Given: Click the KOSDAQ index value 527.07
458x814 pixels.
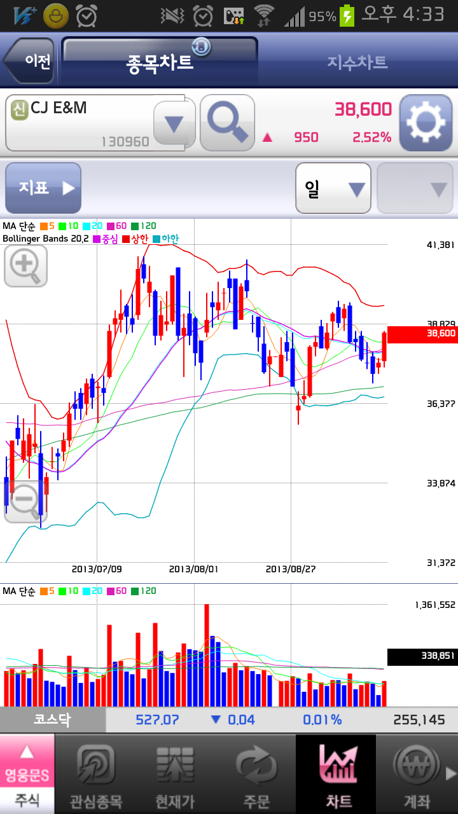Looking at the screenshot, I should [x=157, y=720].
